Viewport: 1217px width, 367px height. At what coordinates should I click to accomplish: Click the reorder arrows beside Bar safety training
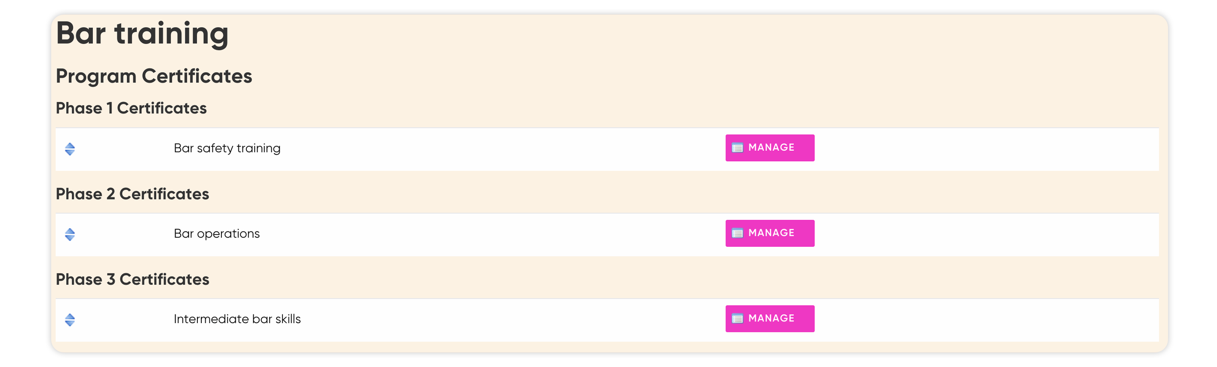pos(70,149)
